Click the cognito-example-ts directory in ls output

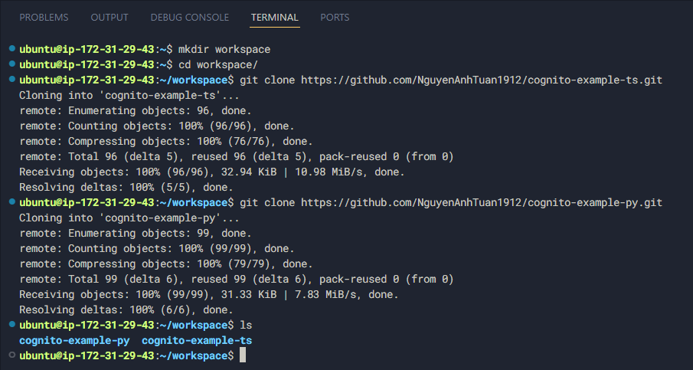tap(197, 341)
